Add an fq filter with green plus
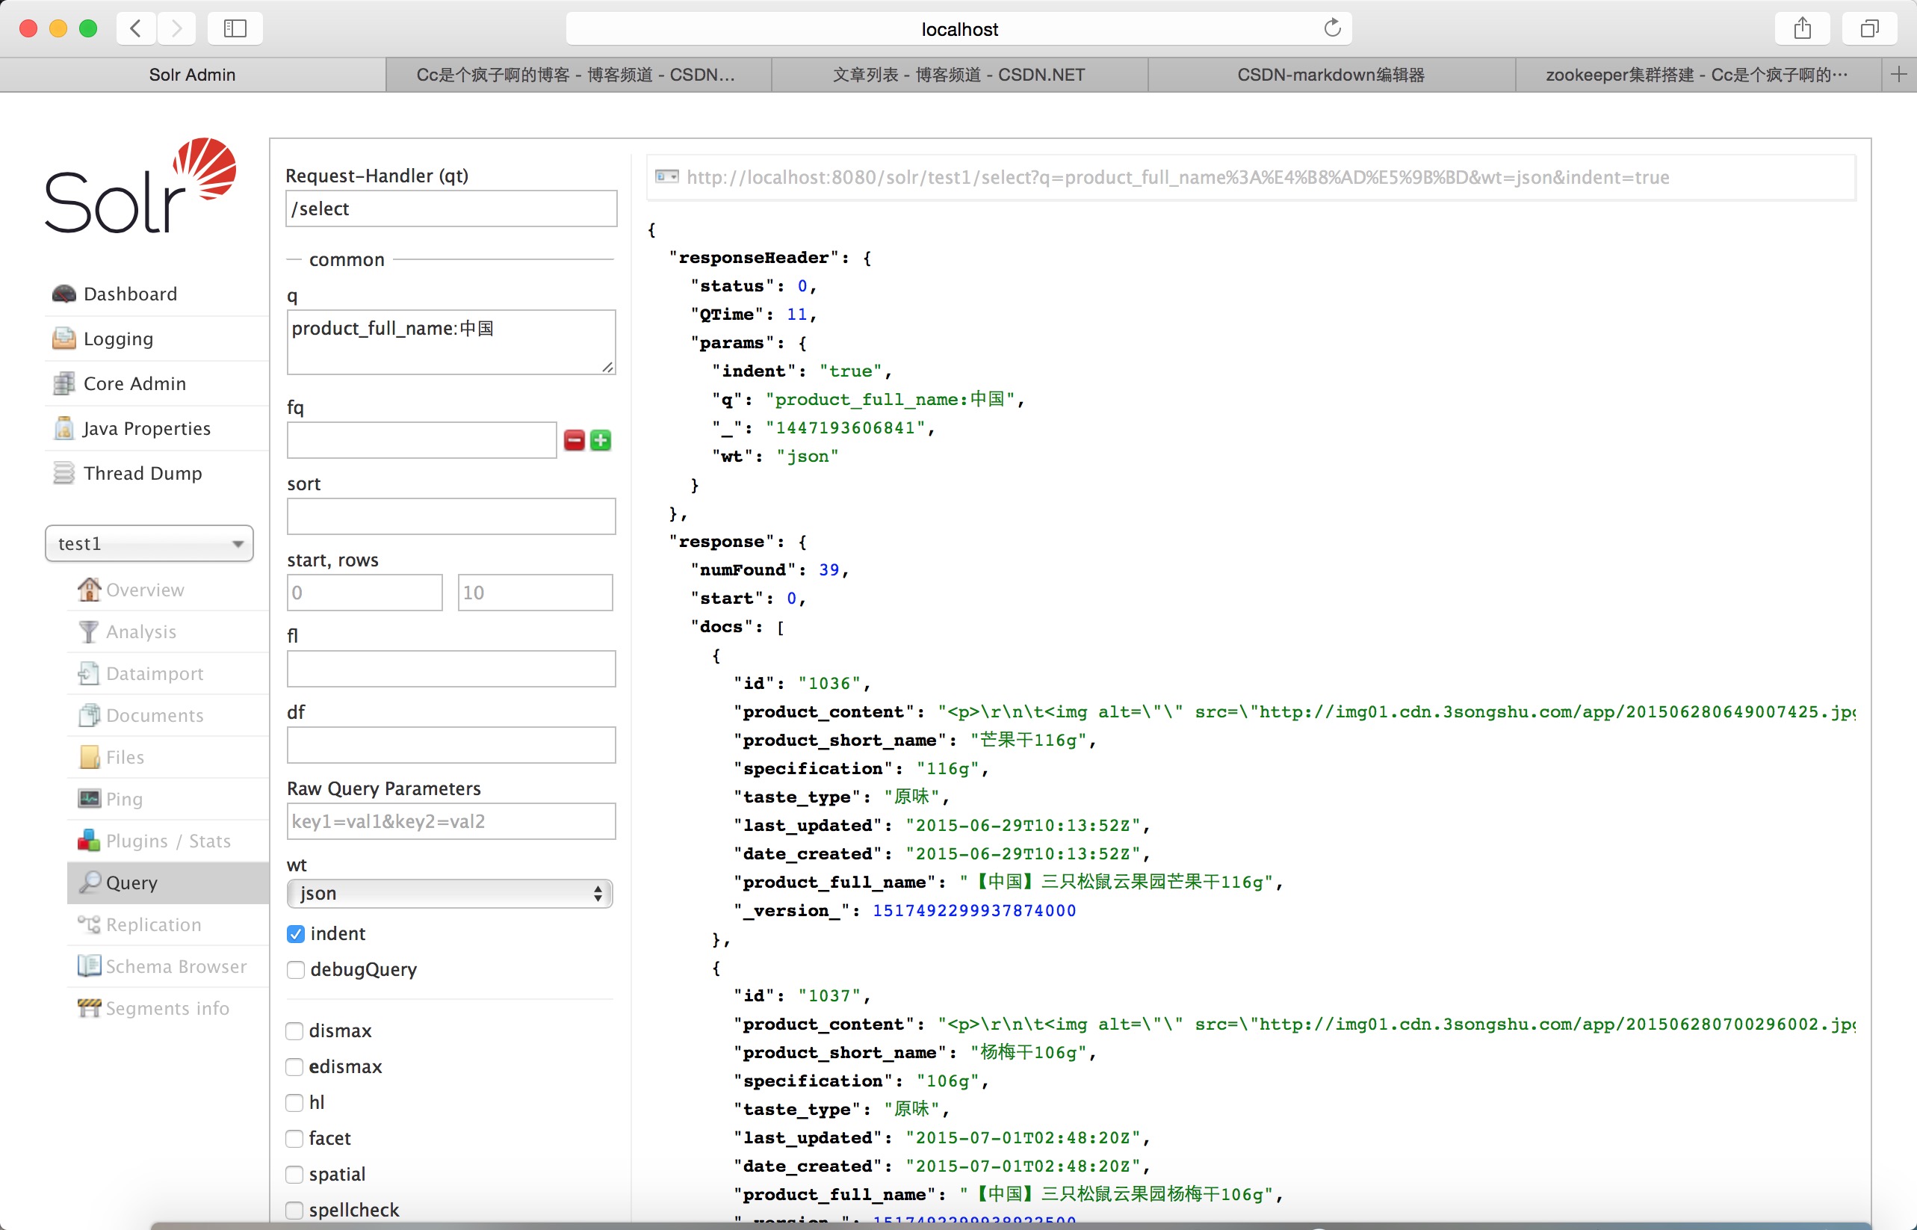1917x1230 pixels. pos(601,440)
